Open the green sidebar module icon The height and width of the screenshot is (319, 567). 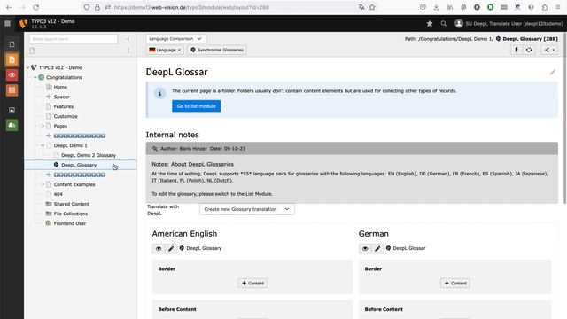coord(12,125)
